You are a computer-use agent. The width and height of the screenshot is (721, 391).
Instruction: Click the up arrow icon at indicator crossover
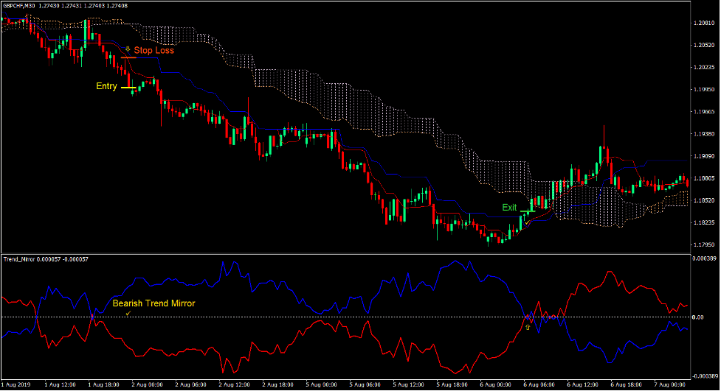pyautogui.click(x=527, y=326)
